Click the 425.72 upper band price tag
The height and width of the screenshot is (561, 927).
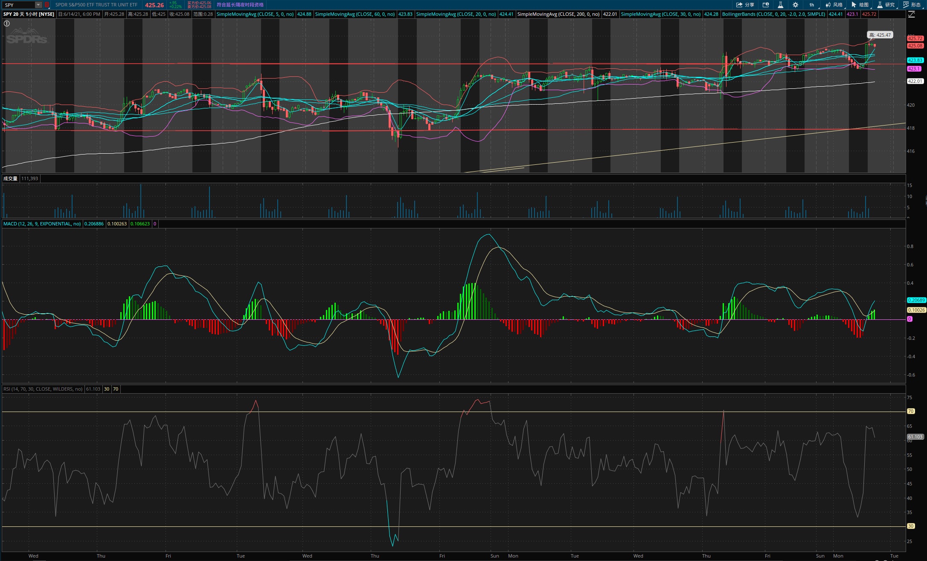[915, 38]
